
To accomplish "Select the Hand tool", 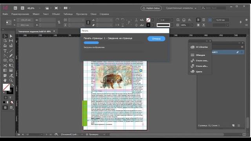I will click(5, 80).
